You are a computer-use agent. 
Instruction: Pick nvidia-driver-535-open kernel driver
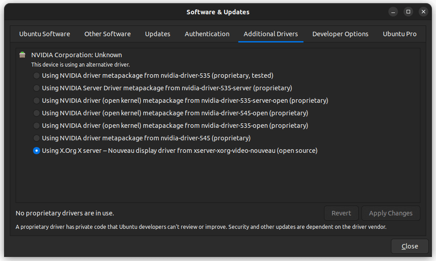37,126
